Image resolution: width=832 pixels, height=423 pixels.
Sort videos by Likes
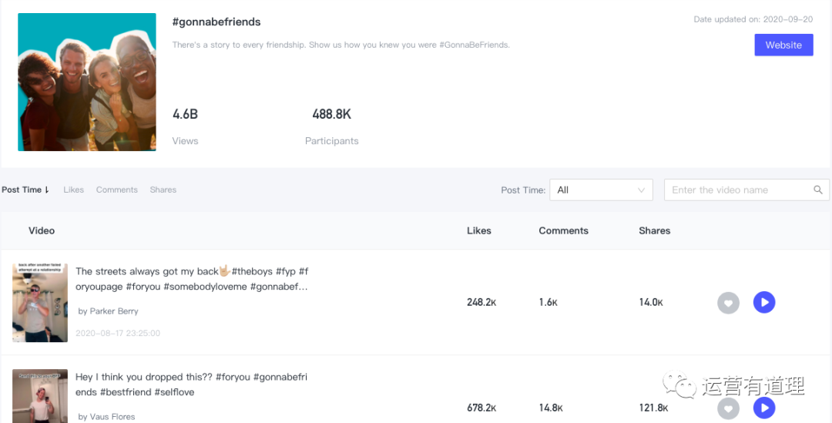click(73, 190)
